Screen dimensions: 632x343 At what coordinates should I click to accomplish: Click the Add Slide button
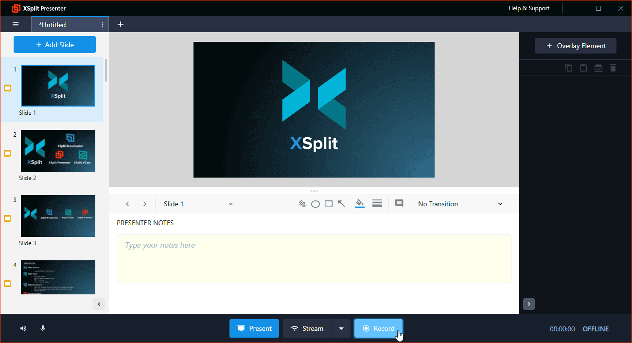click(x=54, y=45)
